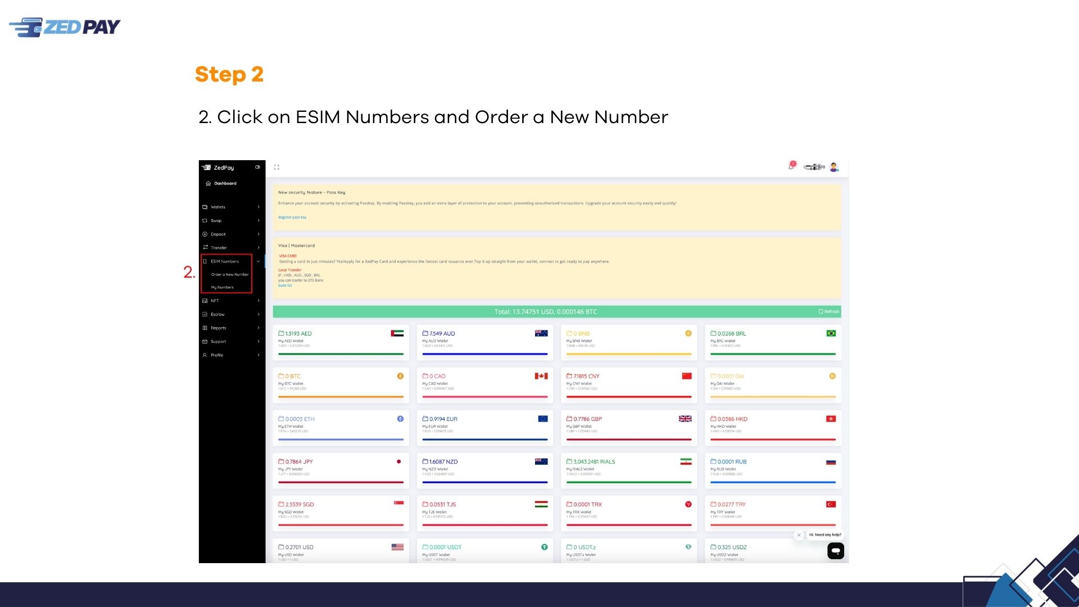Open the live chat widget button
This screenshot has width=1079, height=607.
[836, 551]
